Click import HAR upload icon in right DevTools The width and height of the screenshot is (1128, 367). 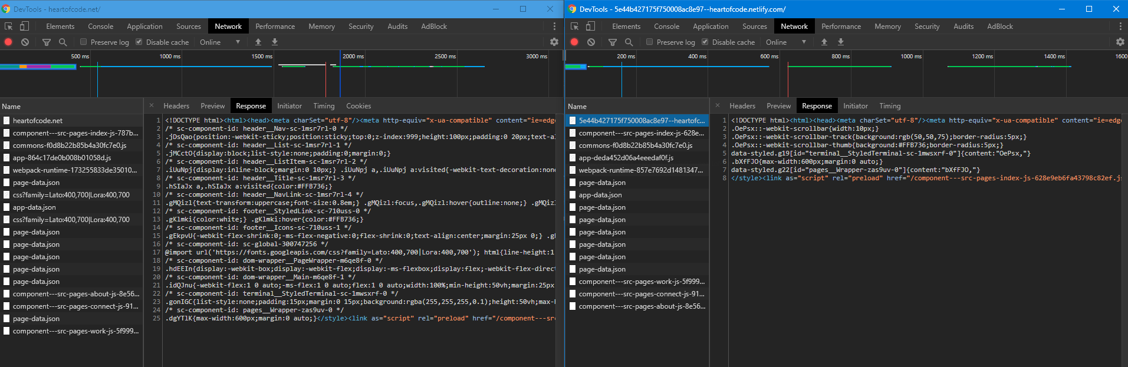tap(824, 42)
